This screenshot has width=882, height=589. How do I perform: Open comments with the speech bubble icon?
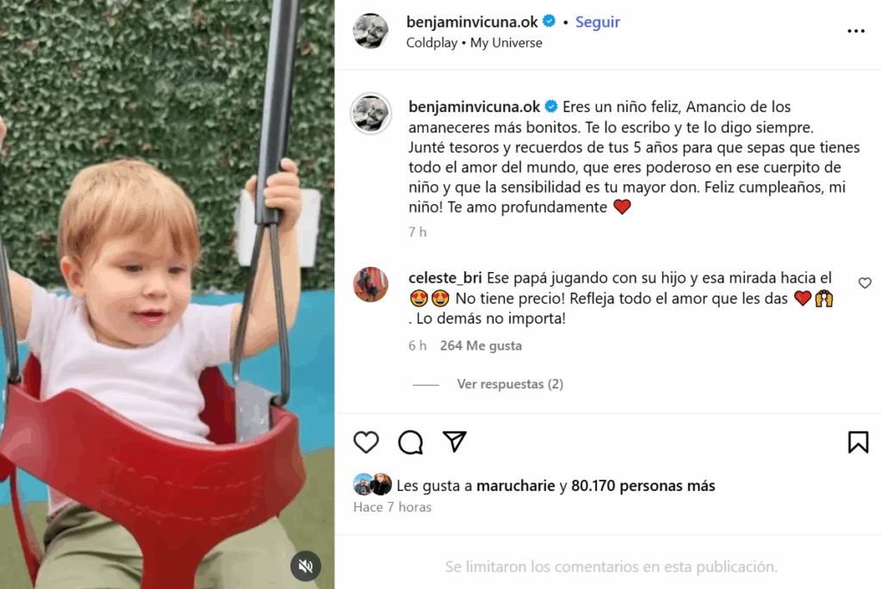click(x=411, y=442)
